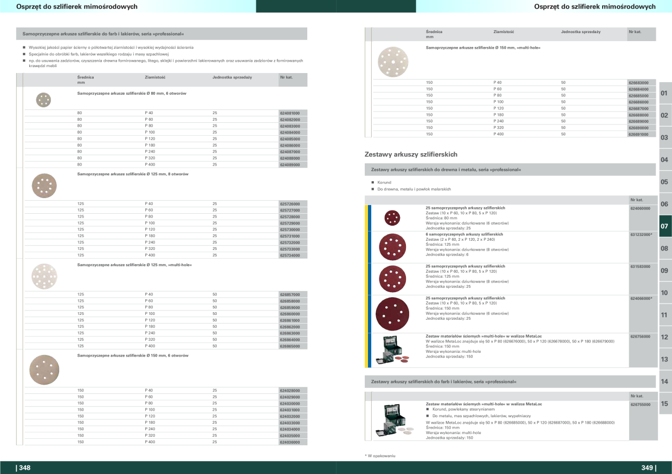Open section tab 09
The width and height of the screenshot is (672, 474).
point(665,271)
